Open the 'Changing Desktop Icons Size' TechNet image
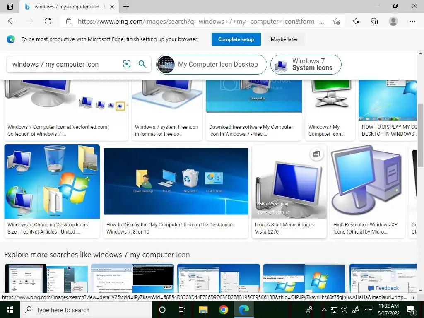424x318 pixels. point(52,181)
